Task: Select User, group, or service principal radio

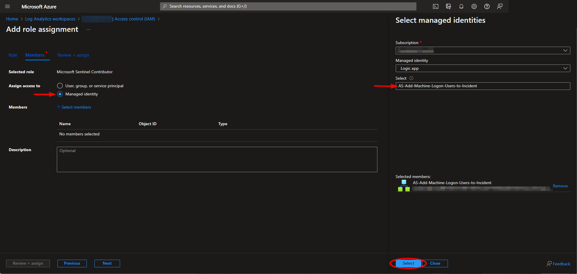Action: pos(60,86)
